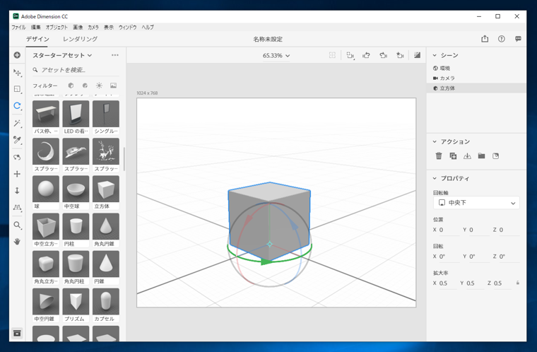537x352 pixels.
Task: Open the 編集 menu
Action: [35, 27]
